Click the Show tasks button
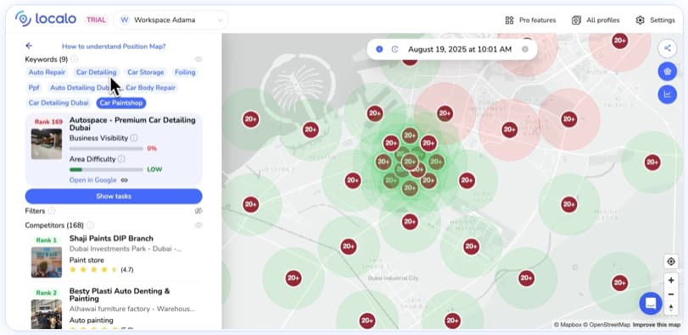 tap(114, 196)
